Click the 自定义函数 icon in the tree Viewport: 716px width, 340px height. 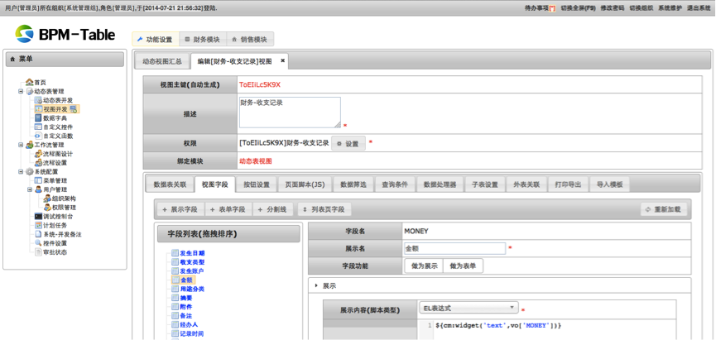click(x=38, y=136)
